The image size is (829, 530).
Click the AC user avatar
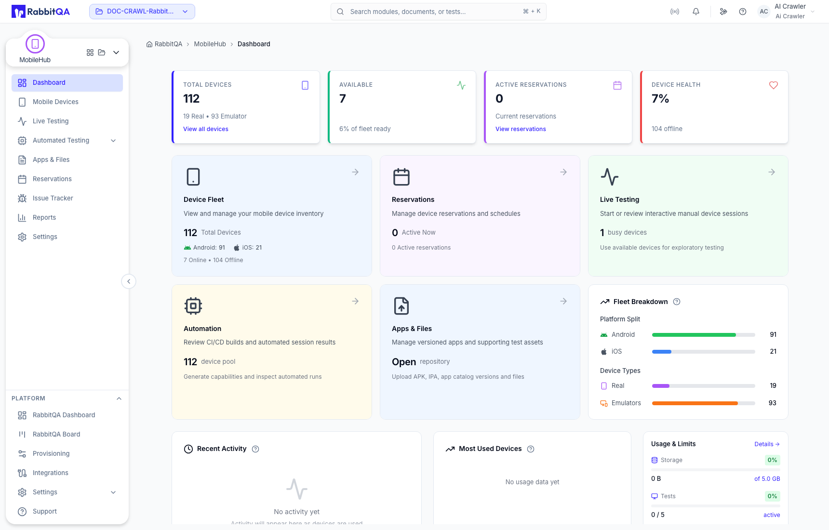pos(764,12)
